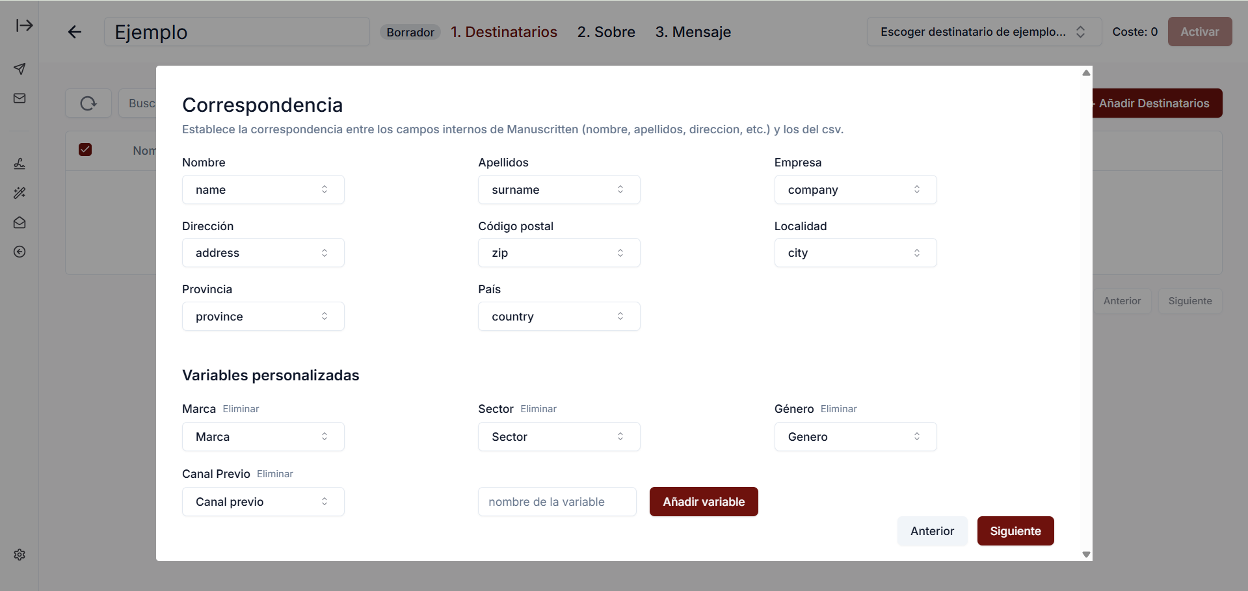Toggle the Nombre column header checkbox

click(85, 150)
